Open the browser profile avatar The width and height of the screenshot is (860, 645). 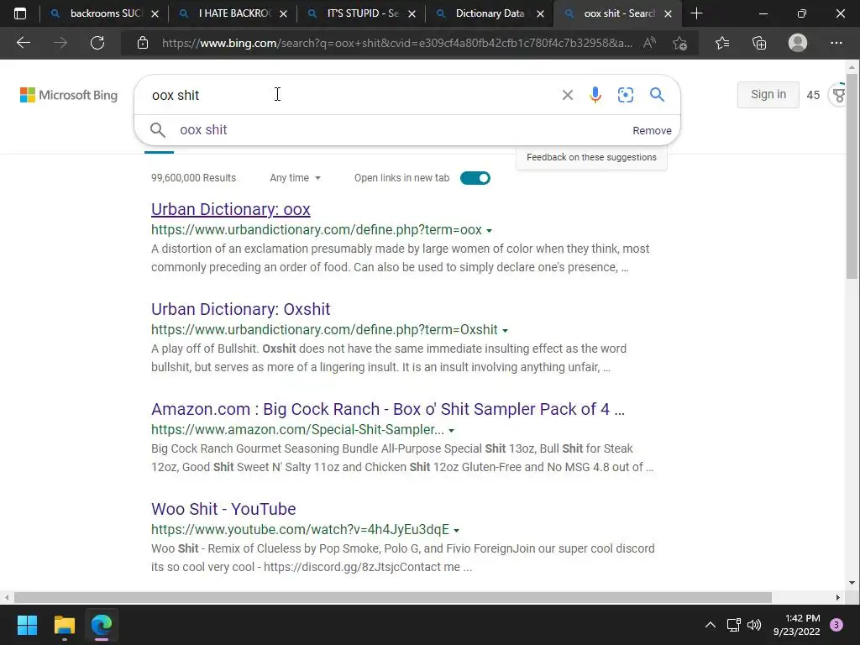point(798,43)
